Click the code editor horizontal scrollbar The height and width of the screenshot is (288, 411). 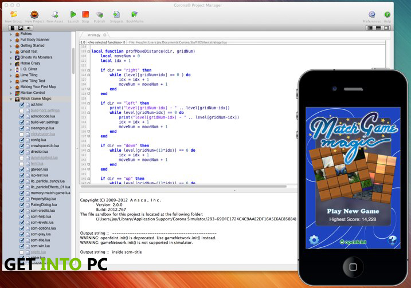[183, 187]
